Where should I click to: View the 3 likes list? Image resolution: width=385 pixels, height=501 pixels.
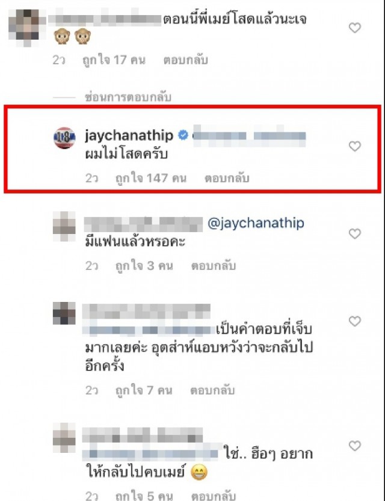tap(144, 265)
